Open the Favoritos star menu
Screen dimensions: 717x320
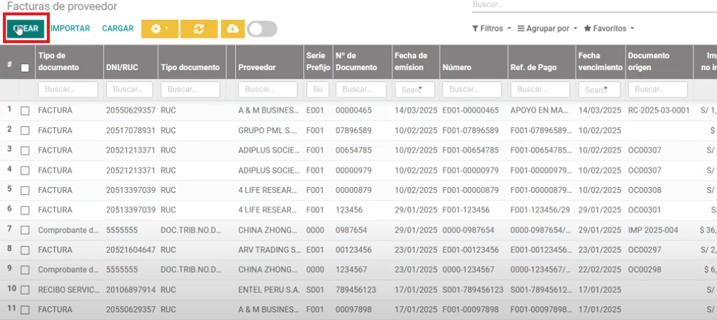coord(609,28)
